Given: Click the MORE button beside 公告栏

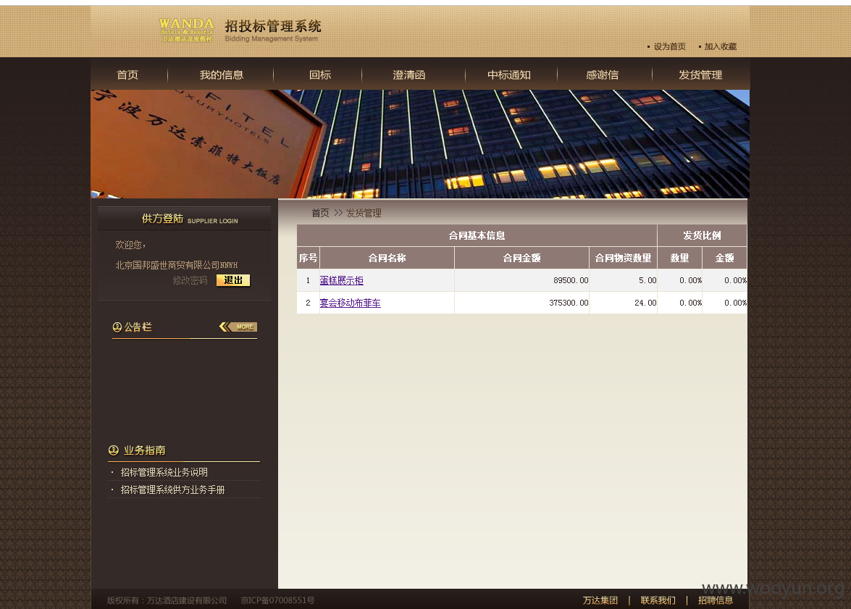Looking at the screenshot, I should click(x=238, y=327).
